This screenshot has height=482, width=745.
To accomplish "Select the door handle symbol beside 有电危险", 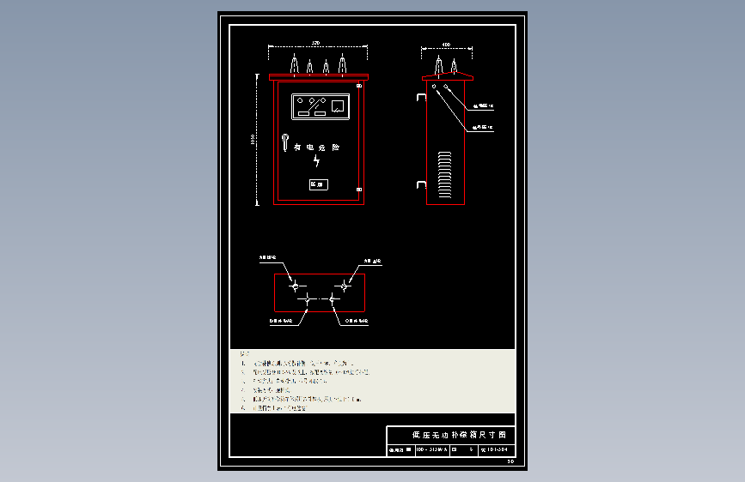I will click(x=285, y=142).
